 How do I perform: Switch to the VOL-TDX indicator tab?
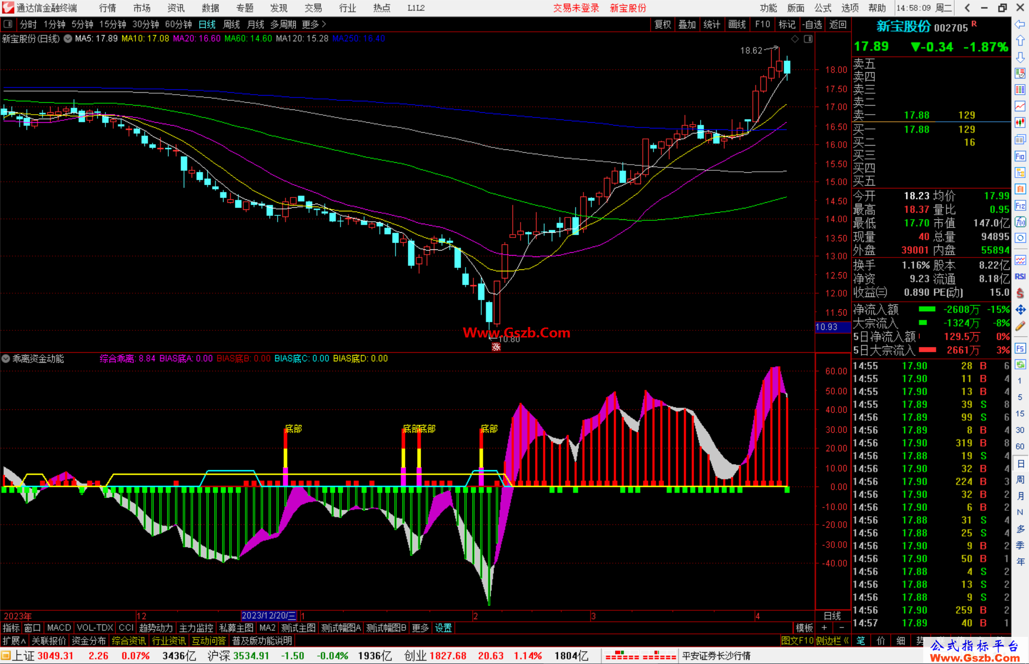[95, 628]
